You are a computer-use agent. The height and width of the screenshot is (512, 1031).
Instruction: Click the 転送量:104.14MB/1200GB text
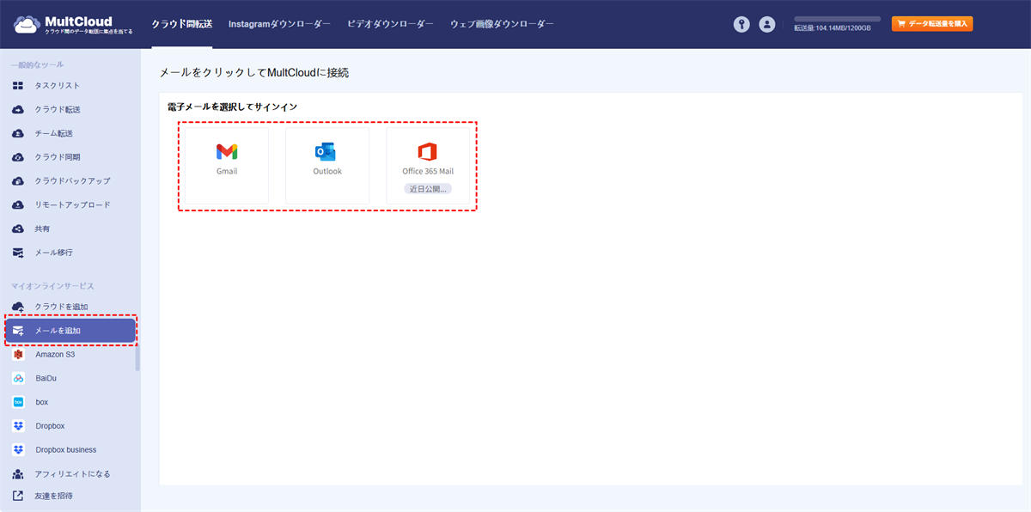pyautogui.click(x=833, y=28)
